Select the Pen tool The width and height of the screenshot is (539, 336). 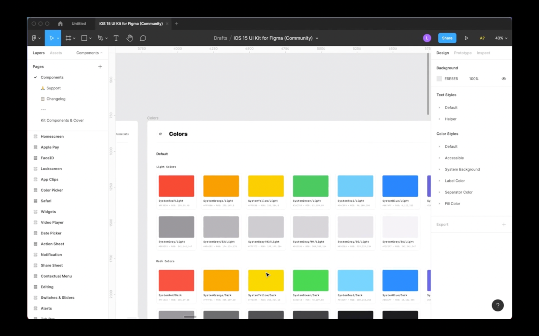[100, 38]
